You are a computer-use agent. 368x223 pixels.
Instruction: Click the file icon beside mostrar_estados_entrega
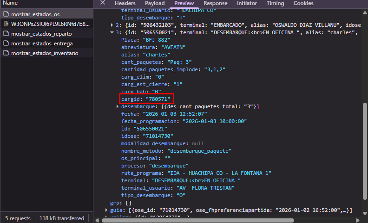6,43
